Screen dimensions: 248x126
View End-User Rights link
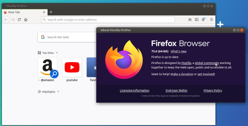(x=176, y=90)
